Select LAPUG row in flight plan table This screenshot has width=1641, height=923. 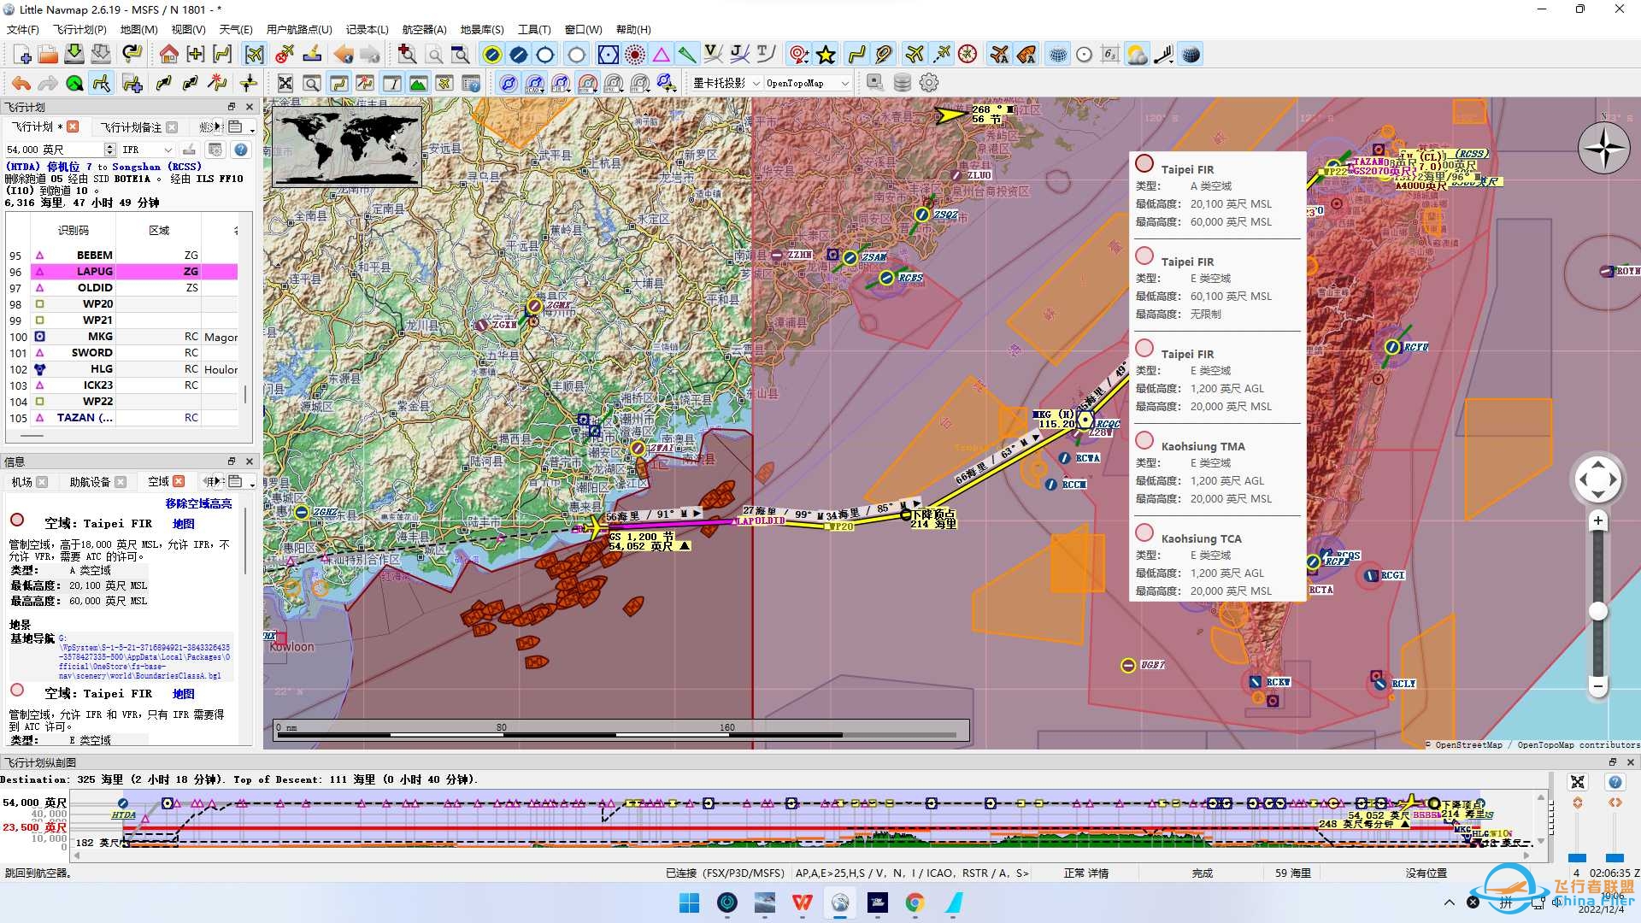click(133, 272)
